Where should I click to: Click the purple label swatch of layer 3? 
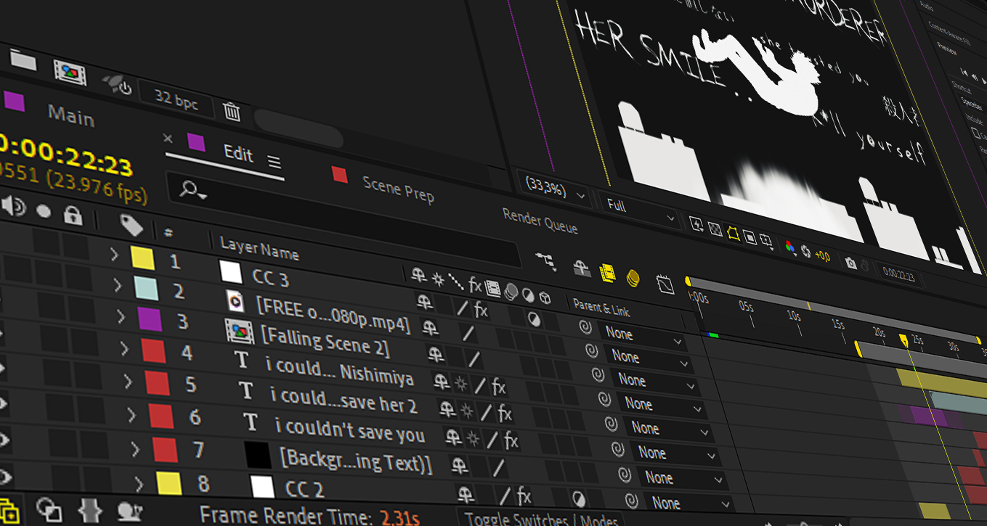pos(150,319)
